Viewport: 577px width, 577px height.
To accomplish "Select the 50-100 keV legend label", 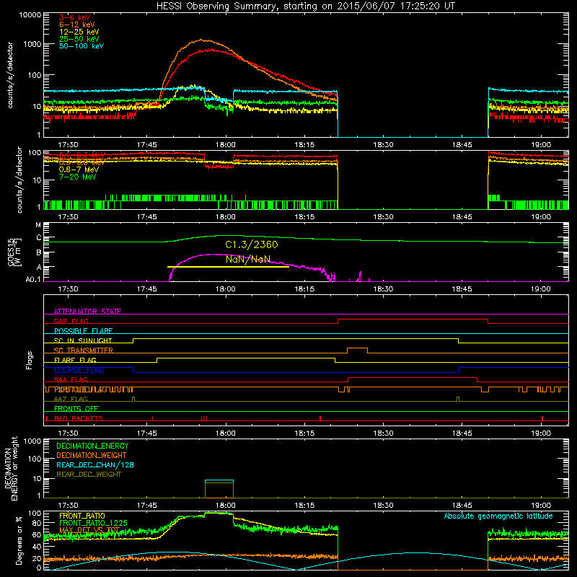I will point(82,46).
